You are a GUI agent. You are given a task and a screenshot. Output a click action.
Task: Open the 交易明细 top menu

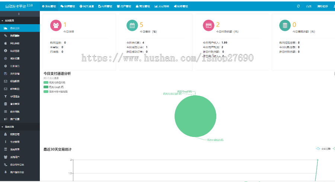(162, 6)
